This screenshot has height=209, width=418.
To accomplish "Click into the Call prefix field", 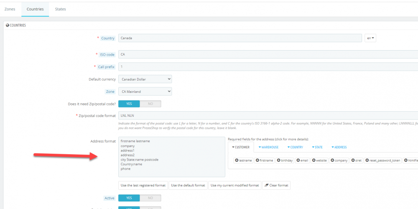I will tap(268, 66).
